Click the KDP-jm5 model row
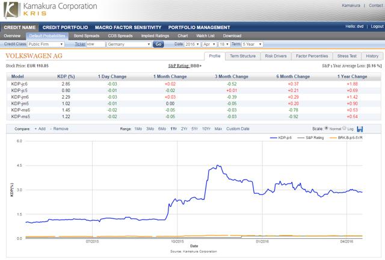The width and height of the screenshot is (385, 260). pos(194,104)
